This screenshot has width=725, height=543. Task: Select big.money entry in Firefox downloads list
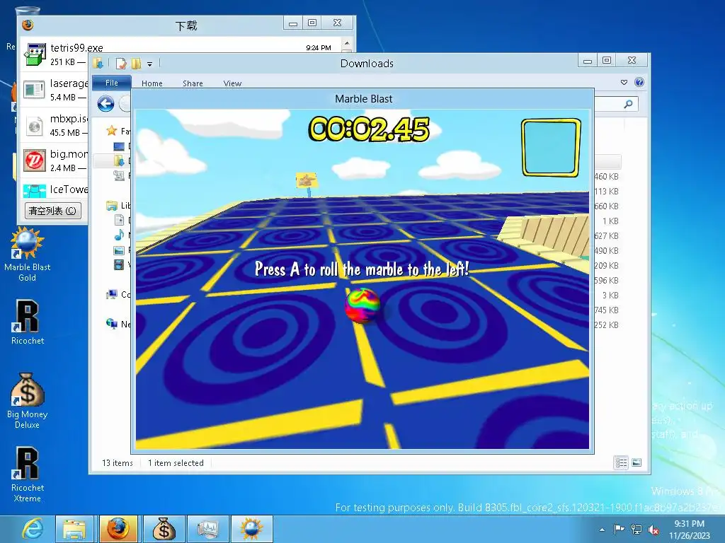(55, 160)
